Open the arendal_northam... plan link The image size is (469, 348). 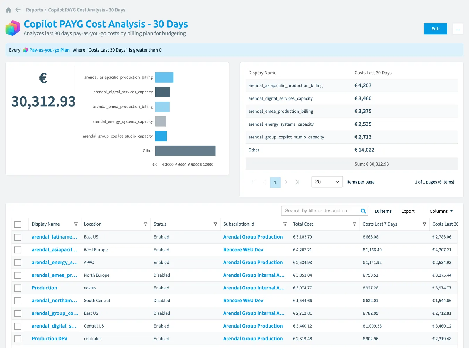coord(54,300)
